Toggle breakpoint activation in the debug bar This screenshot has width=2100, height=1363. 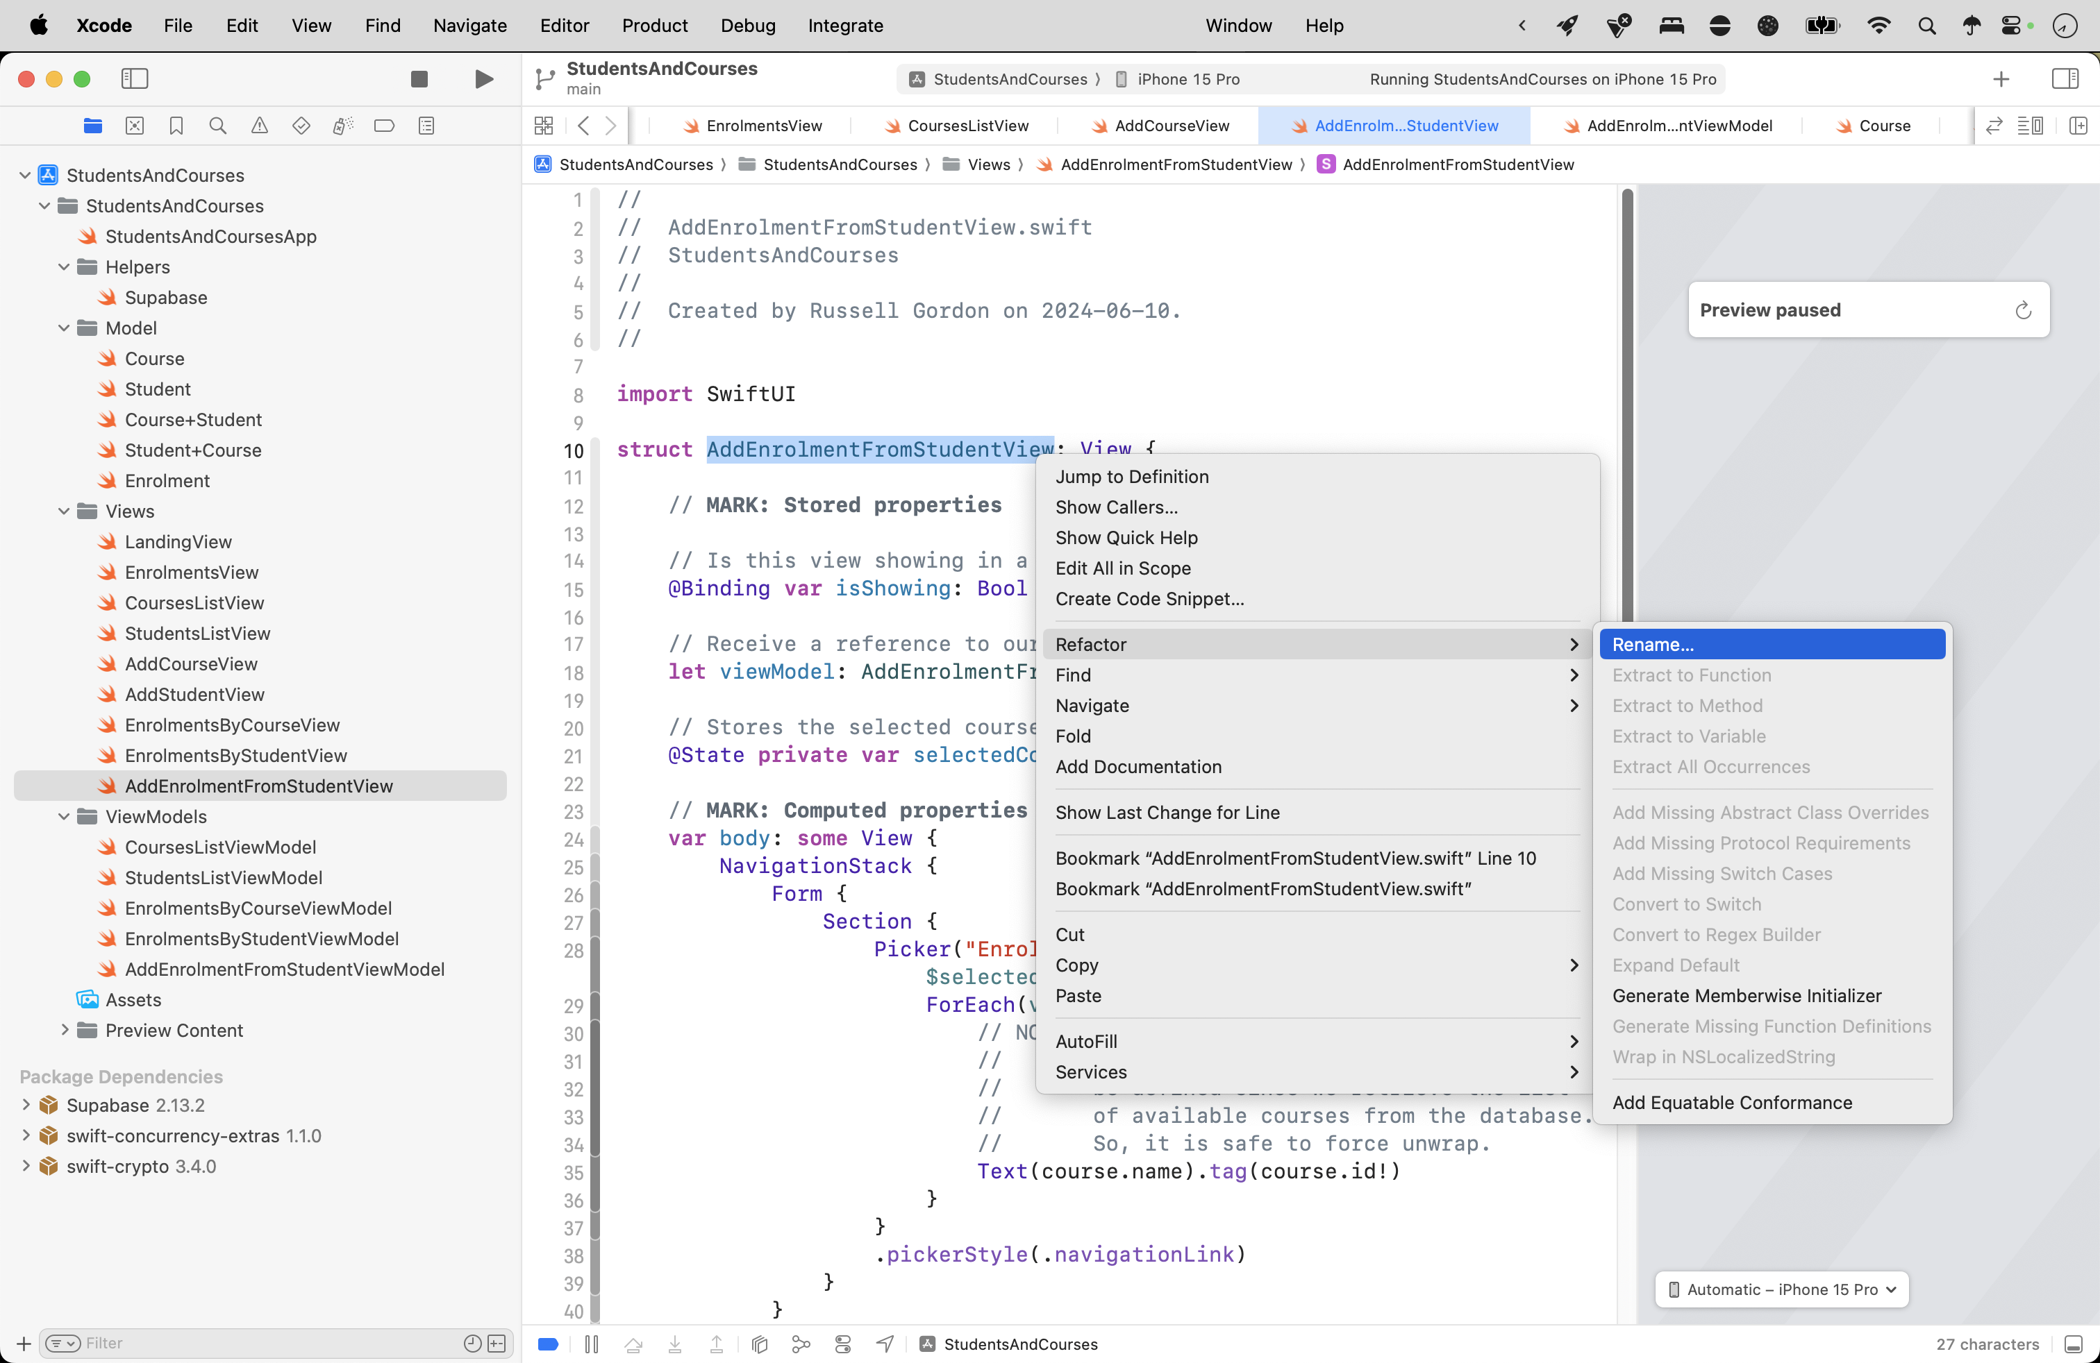tap(547, 1344)
